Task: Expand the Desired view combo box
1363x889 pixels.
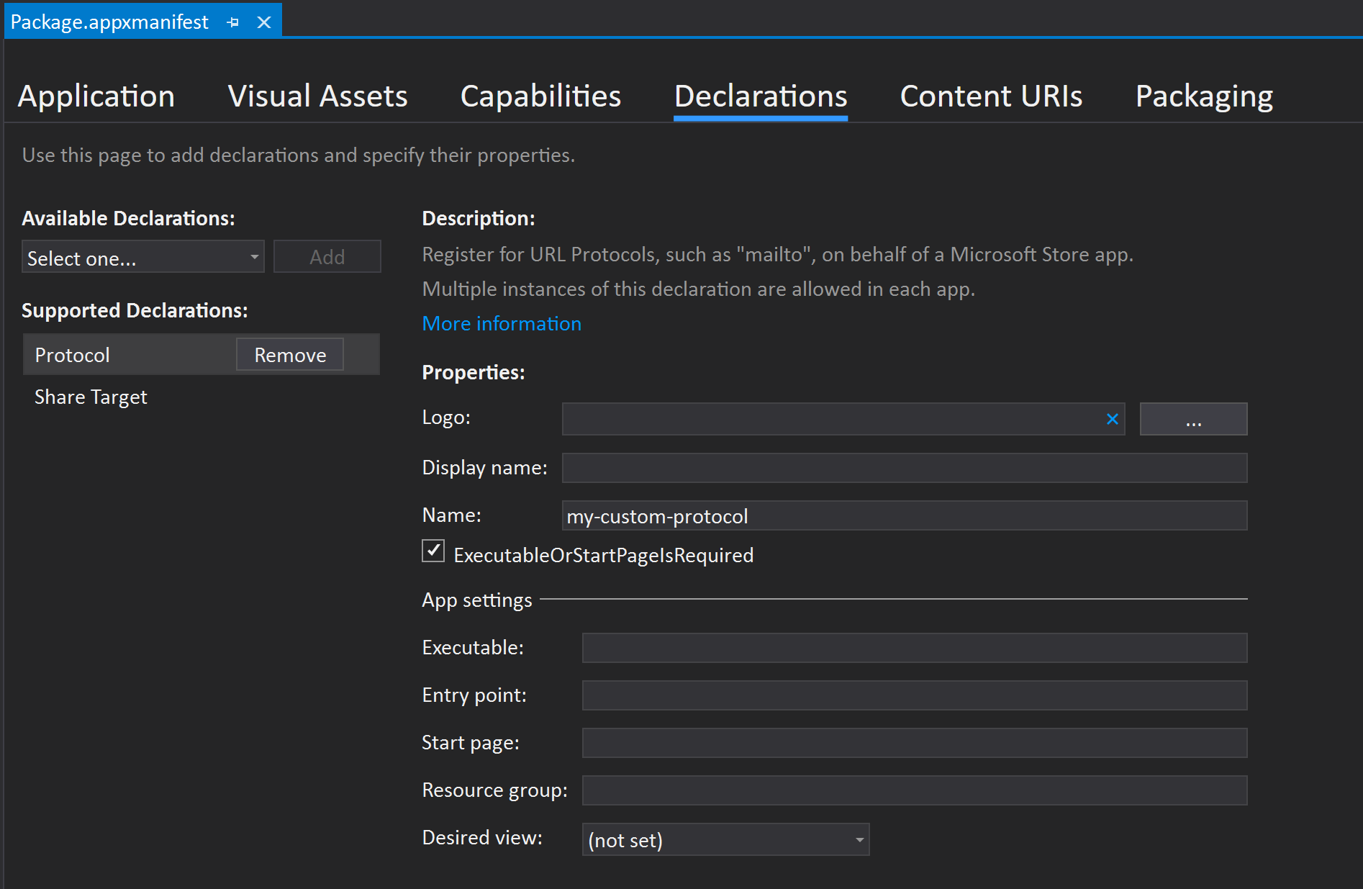Action: tap(725, 839)
